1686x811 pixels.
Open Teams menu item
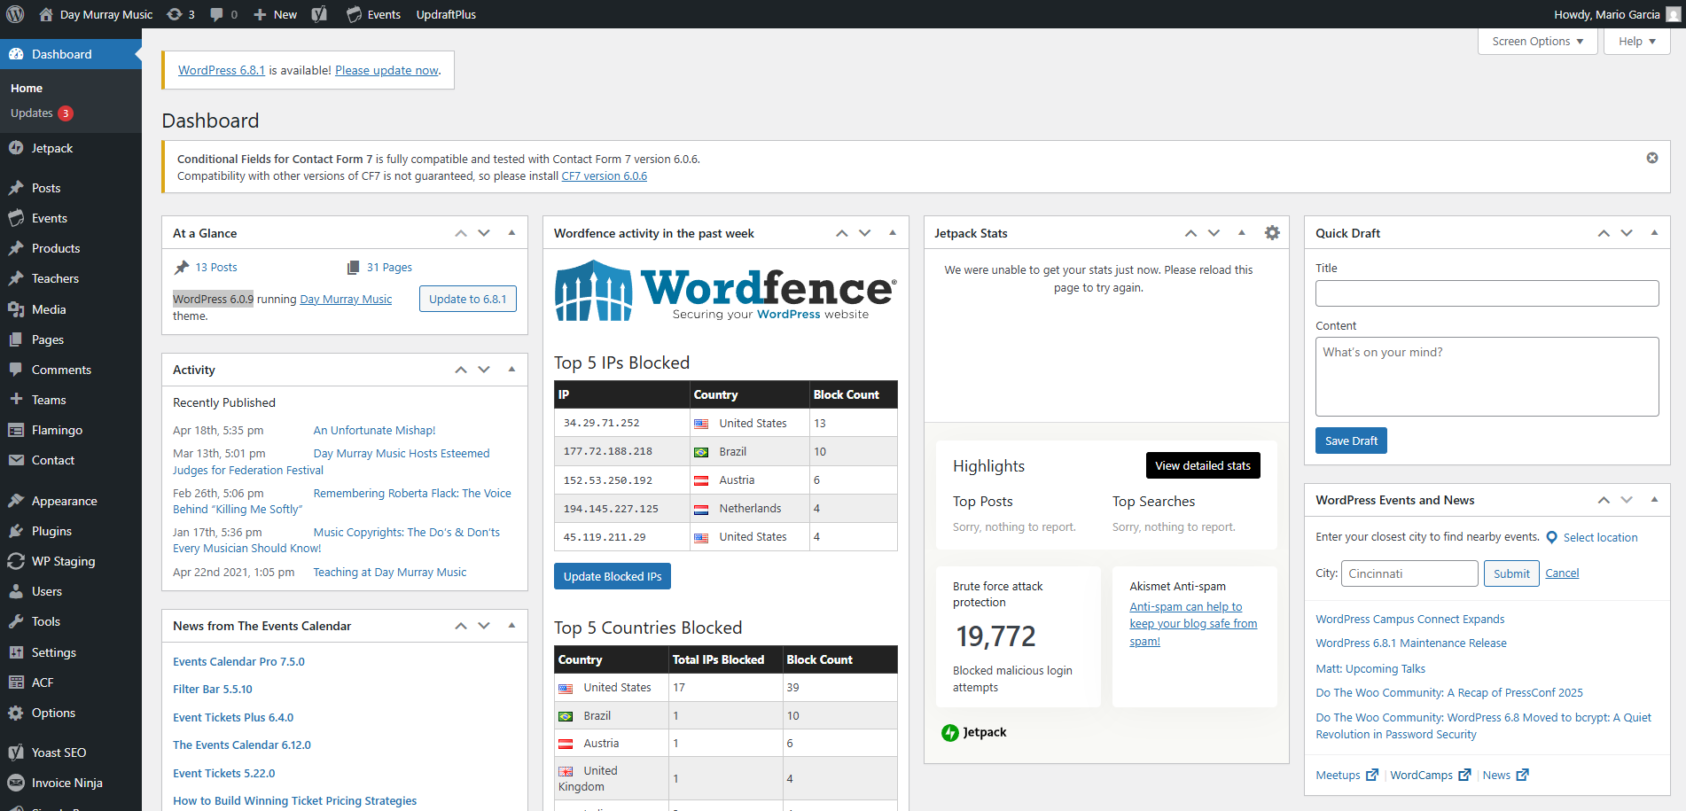pyautogui.click(x=71, y=400)
